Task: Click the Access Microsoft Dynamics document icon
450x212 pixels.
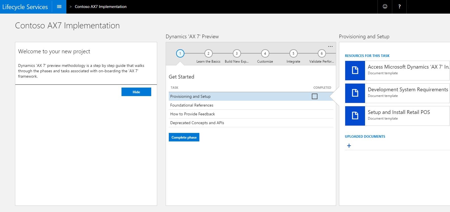Action: [x=355, y=70]
